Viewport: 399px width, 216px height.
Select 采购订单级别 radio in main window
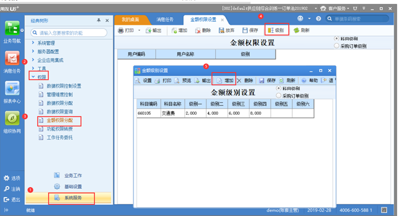pyautogui.click(x=336, y=46)
